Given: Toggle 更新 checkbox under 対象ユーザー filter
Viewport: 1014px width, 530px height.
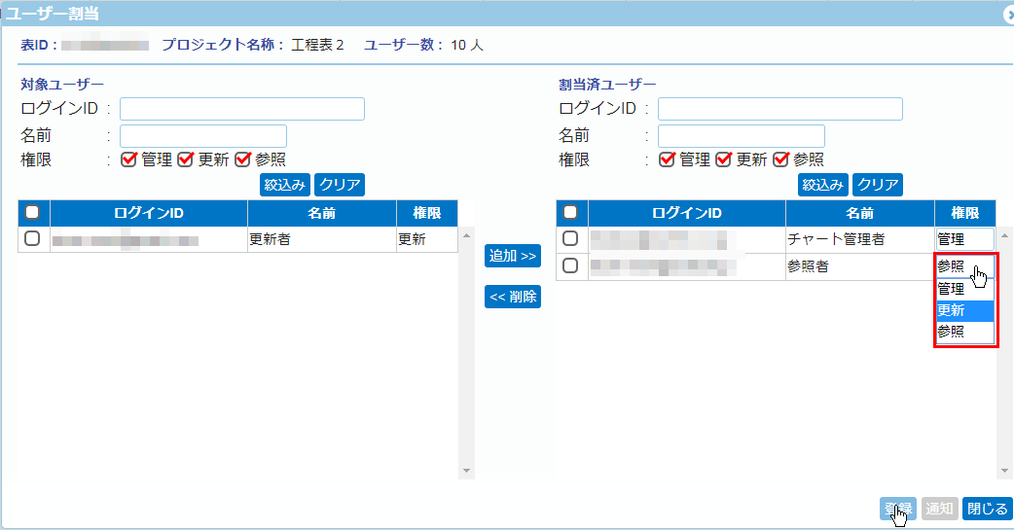Looking at the screenshot, I should click(185, 159).
